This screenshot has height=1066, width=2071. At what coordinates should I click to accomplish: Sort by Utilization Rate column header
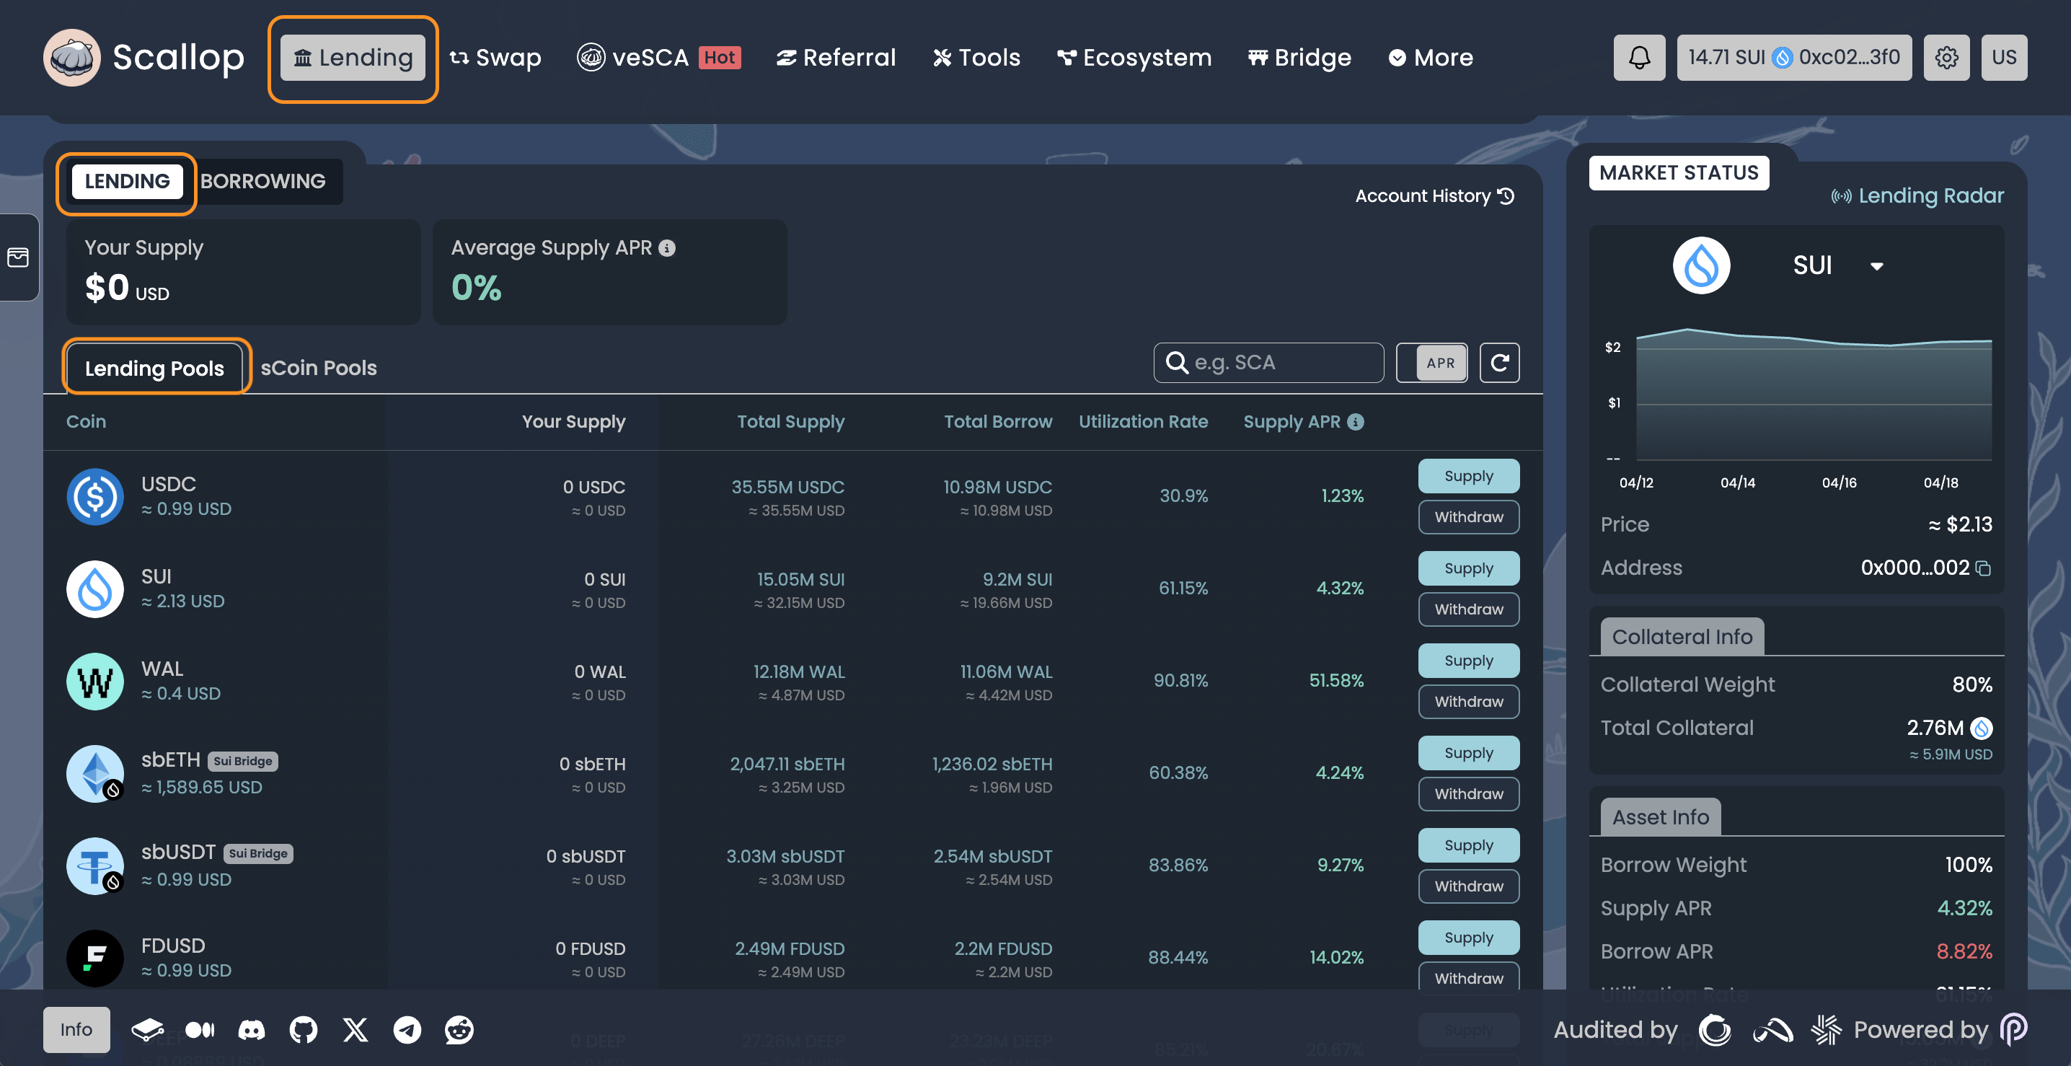coord(1142,421)
